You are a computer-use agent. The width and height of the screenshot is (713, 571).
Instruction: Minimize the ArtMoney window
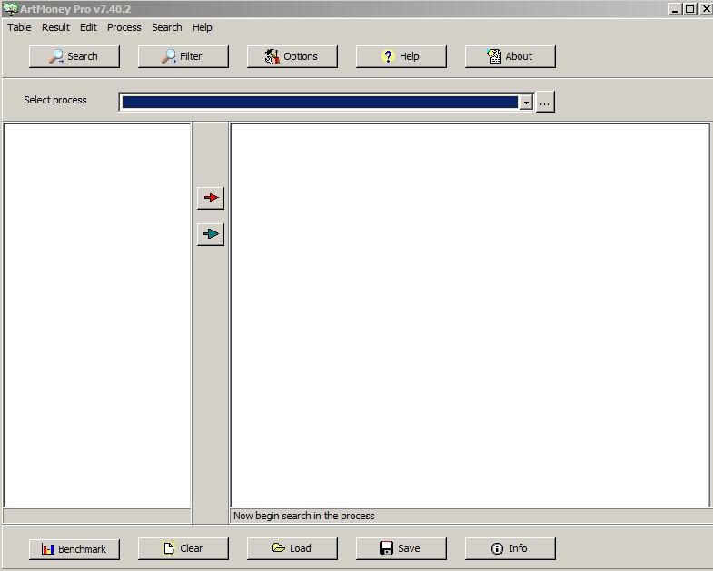coord(675,9)
